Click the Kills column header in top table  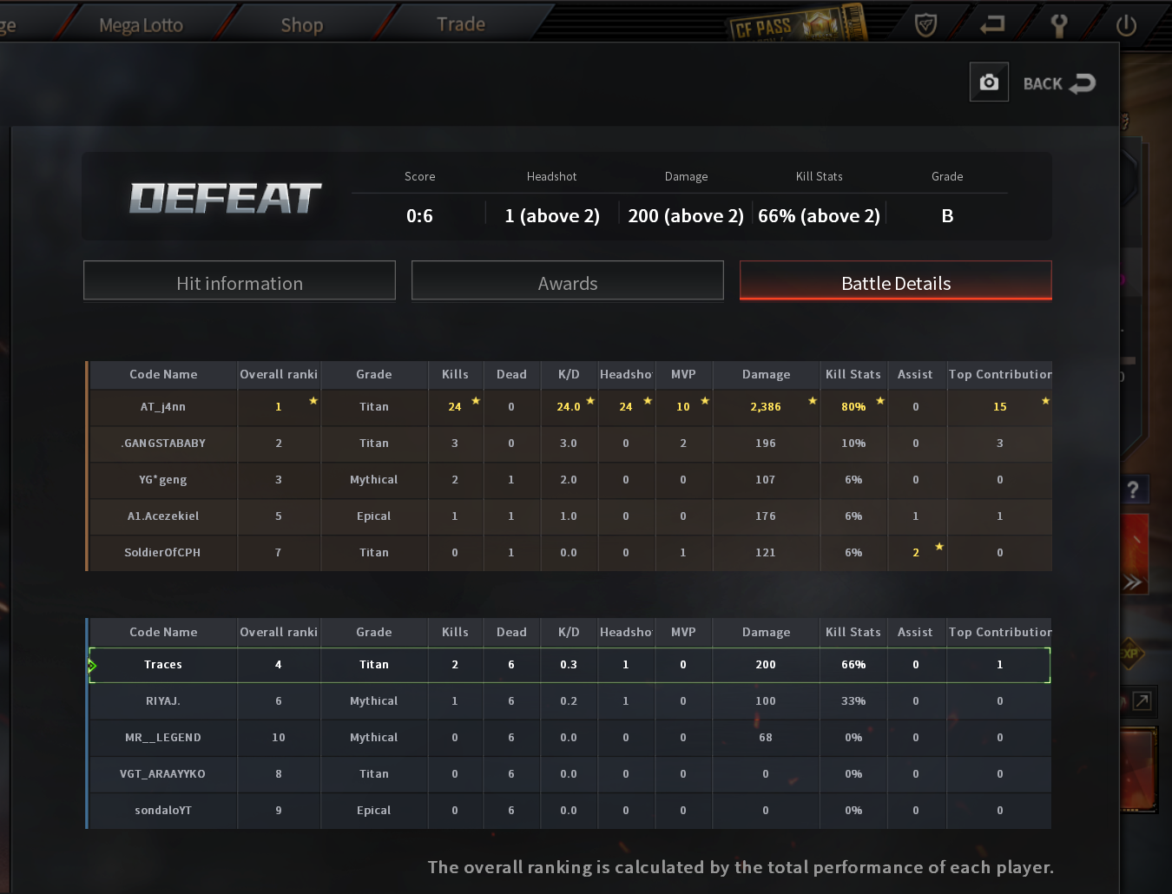pyautogui.click(x=455, y=374)
